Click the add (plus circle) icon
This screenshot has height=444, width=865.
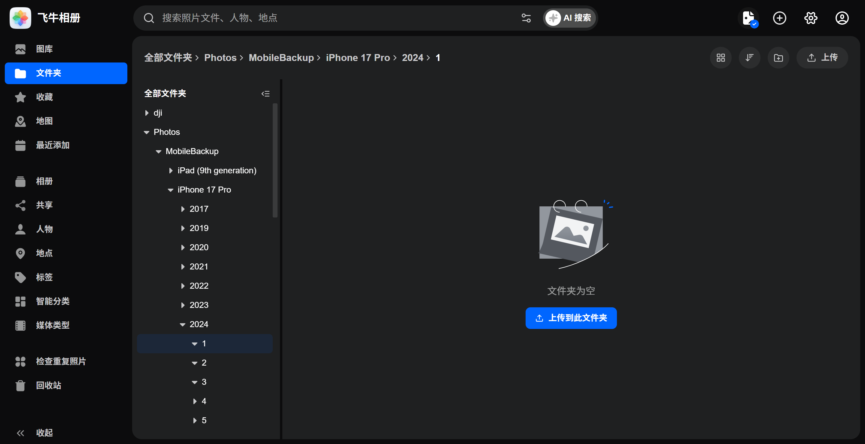[x=779, y=18]
